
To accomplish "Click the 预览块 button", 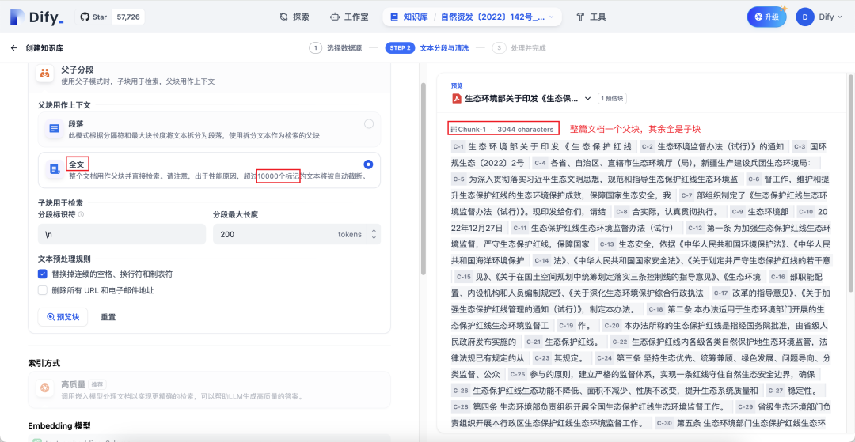I will [x=63, y=317].
